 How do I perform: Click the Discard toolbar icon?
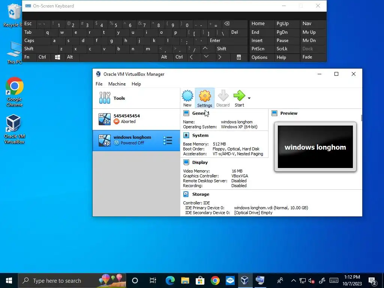[x=223, y=98]
